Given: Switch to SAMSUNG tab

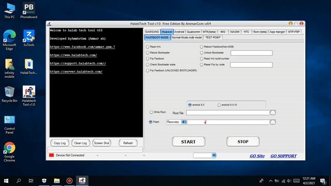Looking at the screenshot, I should point(152,32).
